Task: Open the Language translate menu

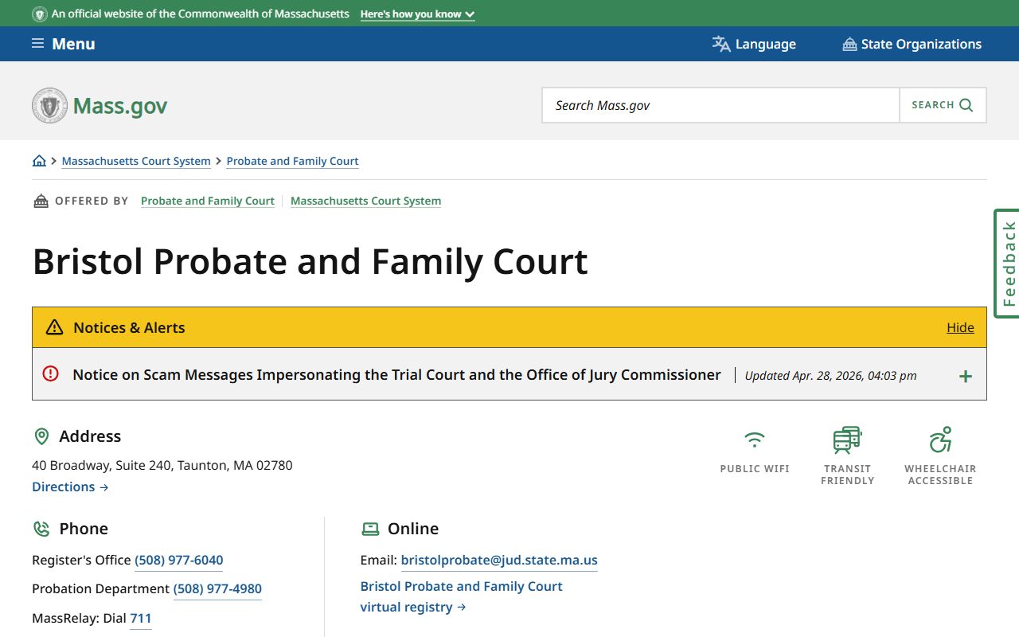Action: point(754,44)
